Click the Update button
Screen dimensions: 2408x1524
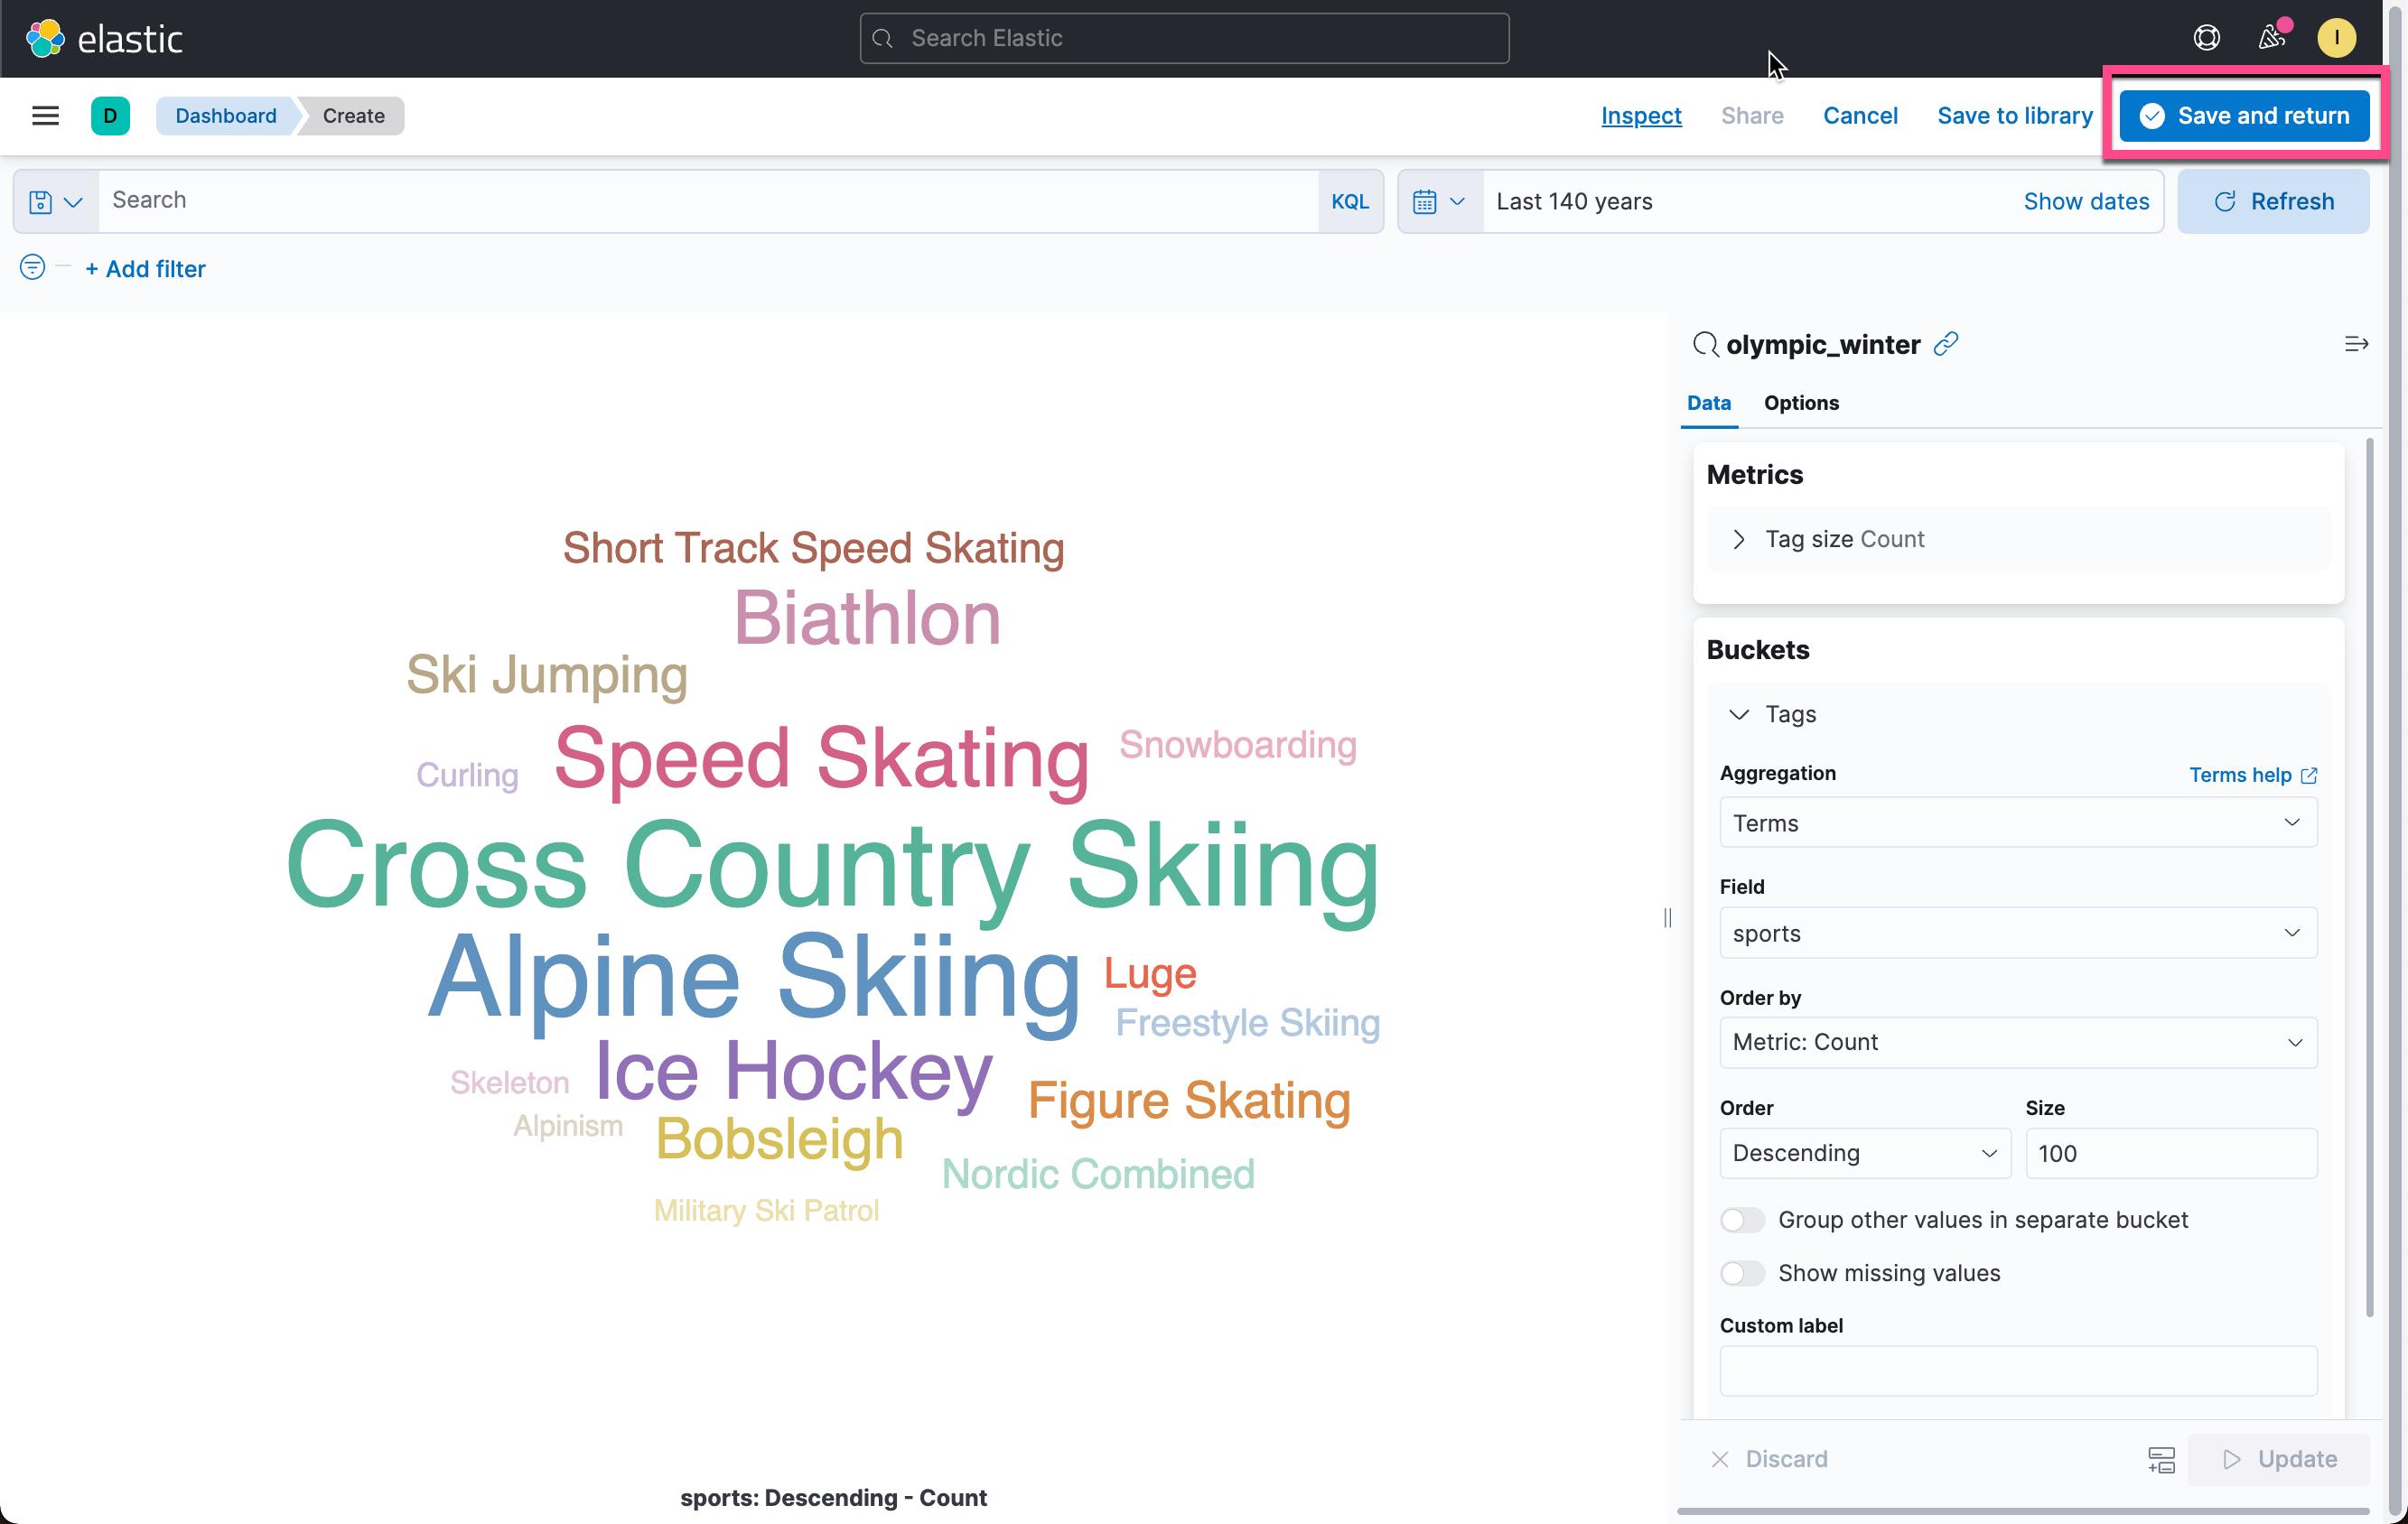pos(2279,1459)
